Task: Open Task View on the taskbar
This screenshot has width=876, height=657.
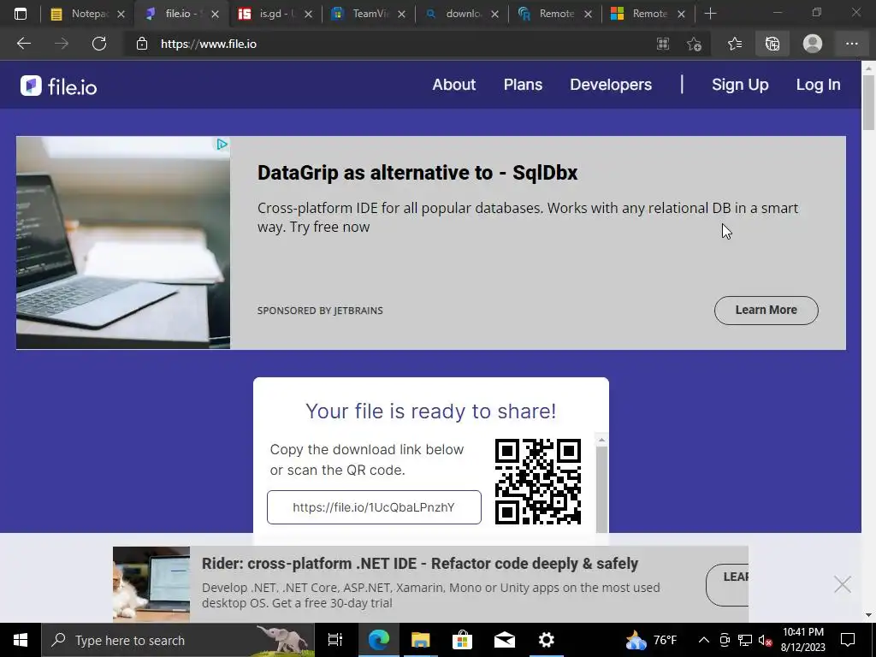Action: pos(335,640)
